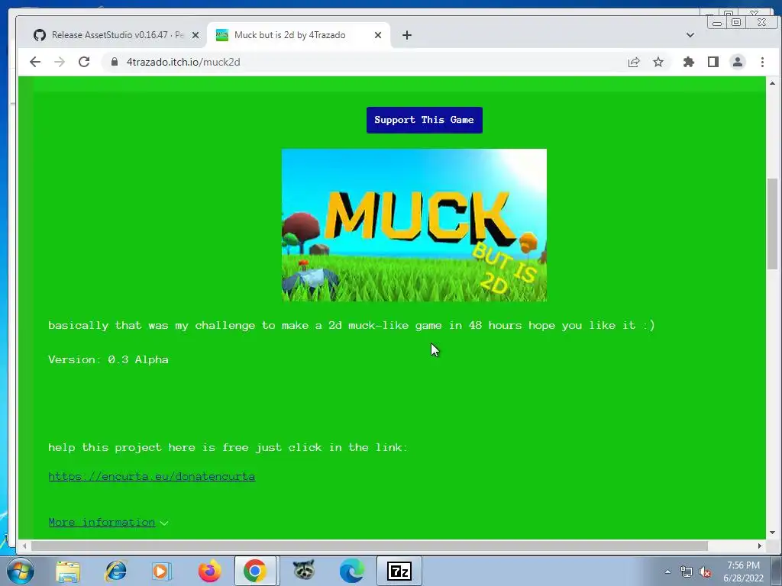
Task: Close the Release AssetStudio tab
Action: 195,35
